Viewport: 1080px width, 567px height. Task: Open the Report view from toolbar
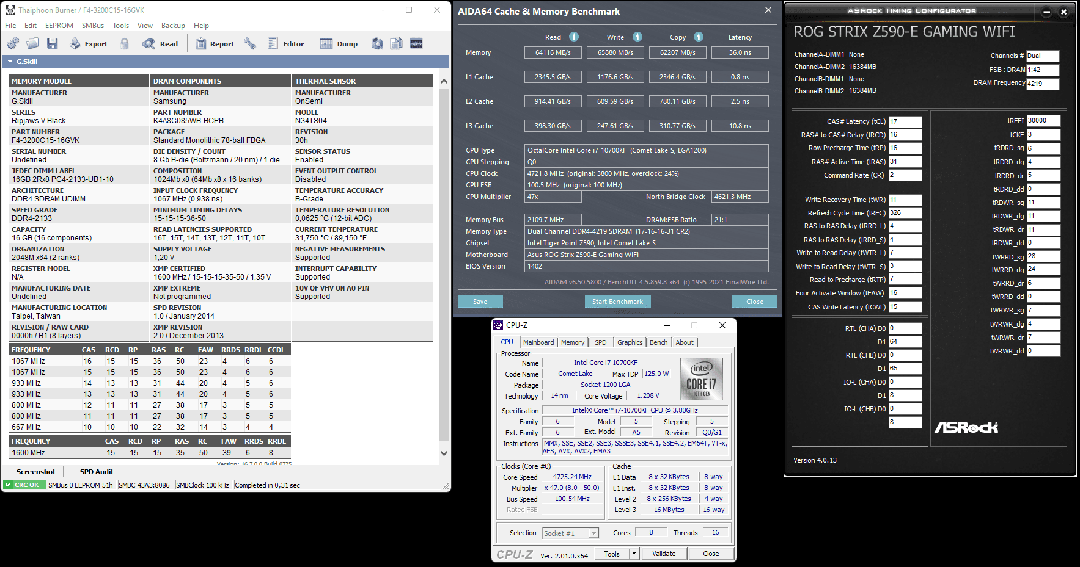point(215,43)
